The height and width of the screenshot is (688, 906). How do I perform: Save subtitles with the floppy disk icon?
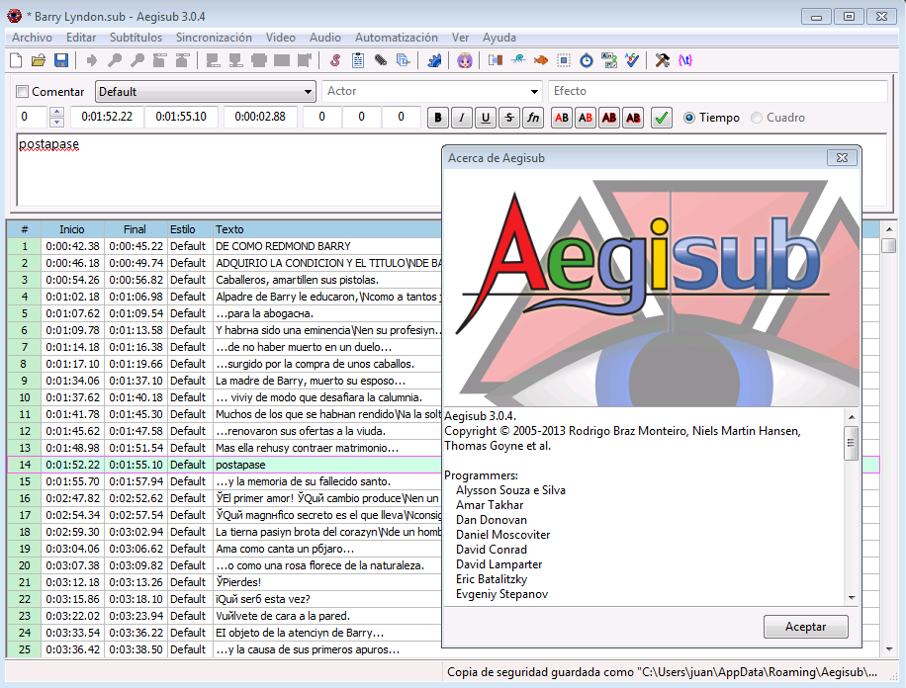click(61, 60)
